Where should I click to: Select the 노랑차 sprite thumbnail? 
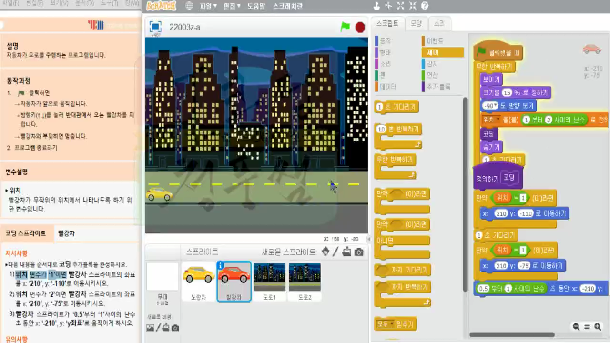[x=199, y=281]
